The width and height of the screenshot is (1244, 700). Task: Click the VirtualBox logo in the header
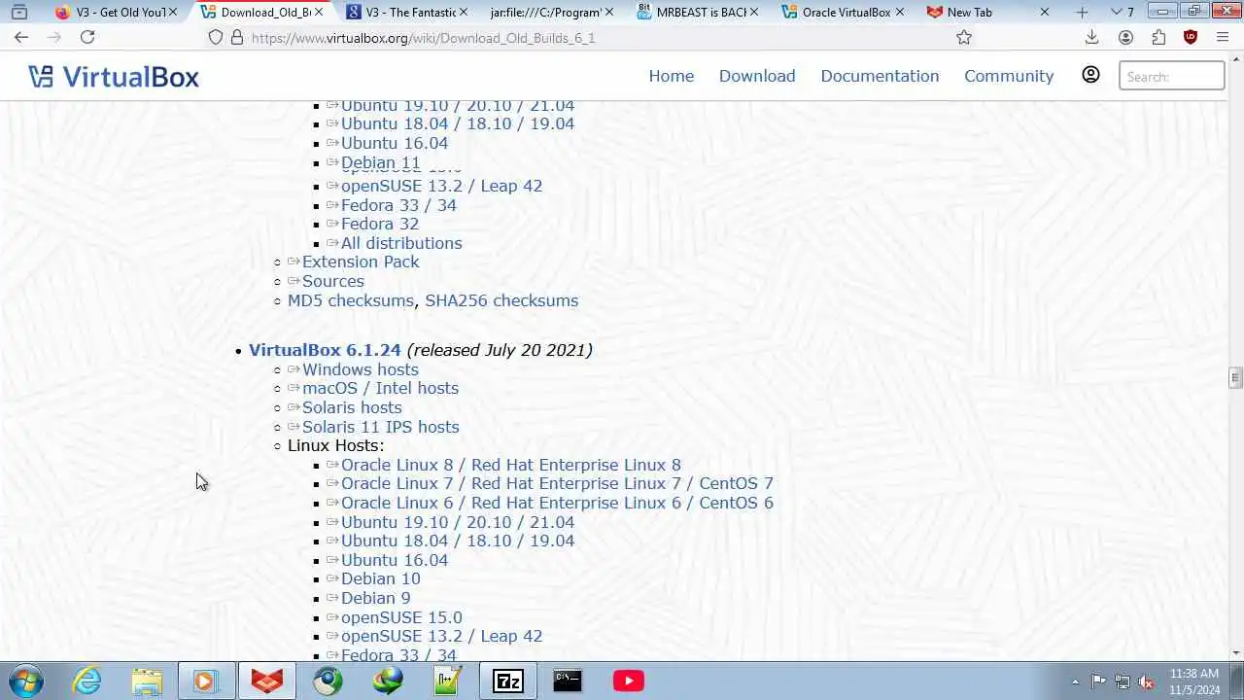click(x=114, y=76)
